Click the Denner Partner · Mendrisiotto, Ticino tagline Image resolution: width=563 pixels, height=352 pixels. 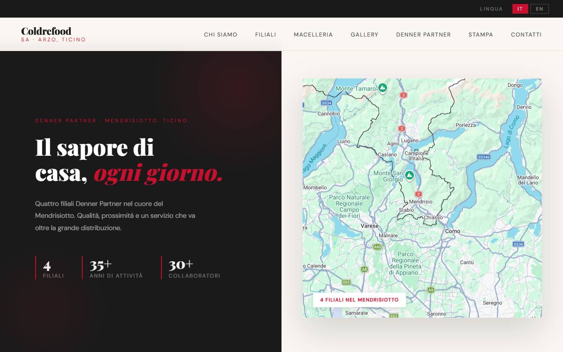click(111, 121)
